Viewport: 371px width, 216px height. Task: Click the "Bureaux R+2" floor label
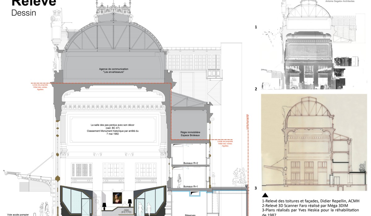click(190, 163)
